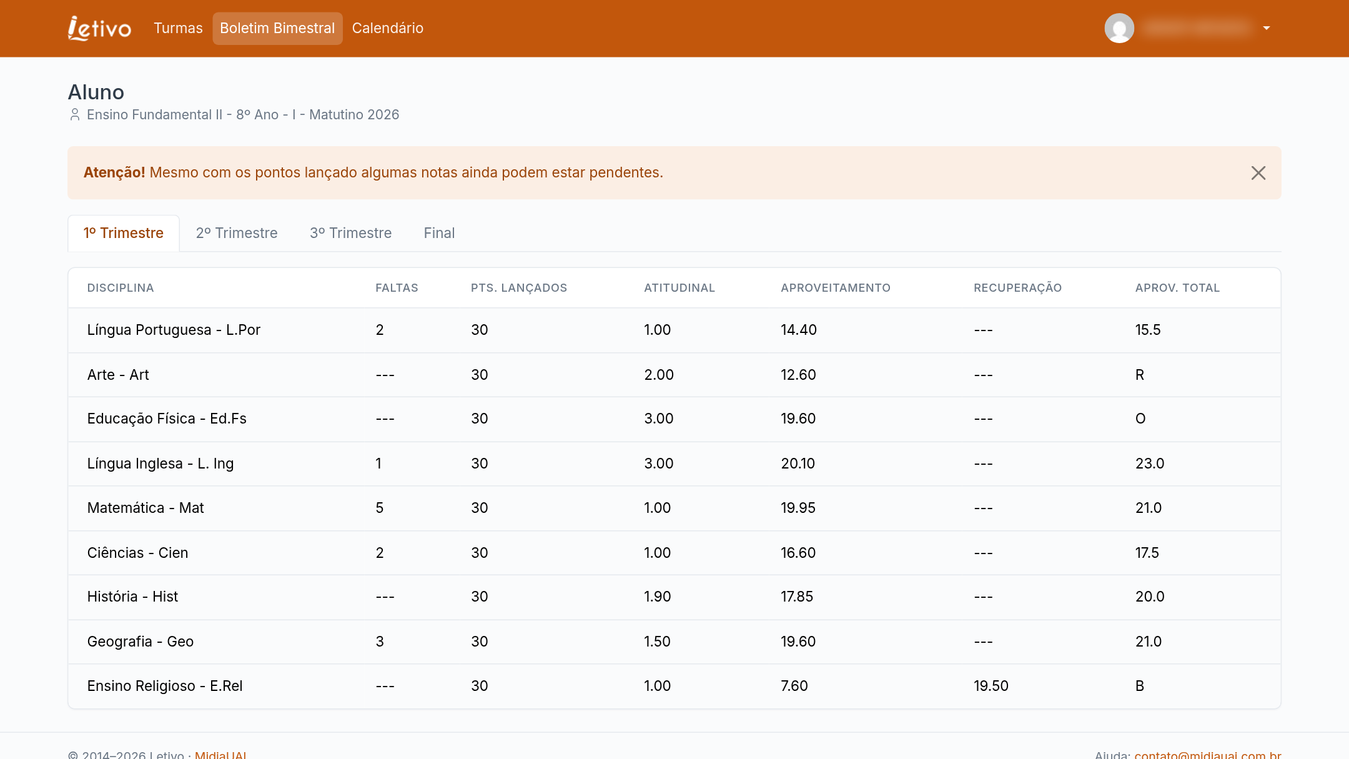Viewport: 1349px width, 759px height.
Task: Click the contato email link in footer
Action: [x=1208, y=755]
